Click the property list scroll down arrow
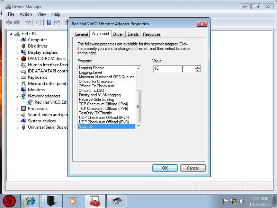The width and height of the screenshot is (277, 208). point(138,126)
